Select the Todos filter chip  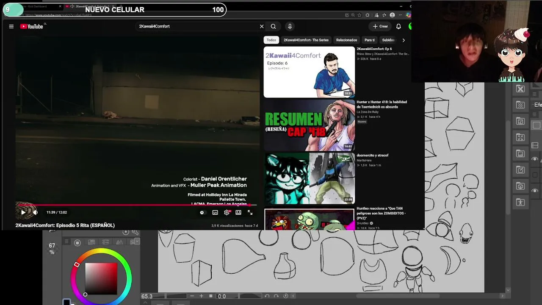click(x=271, y=40)
